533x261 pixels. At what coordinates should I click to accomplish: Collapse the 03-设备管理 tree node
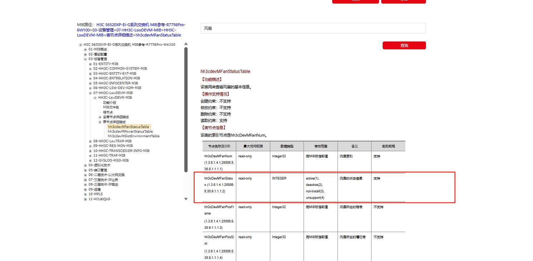(x=85, y=59)
